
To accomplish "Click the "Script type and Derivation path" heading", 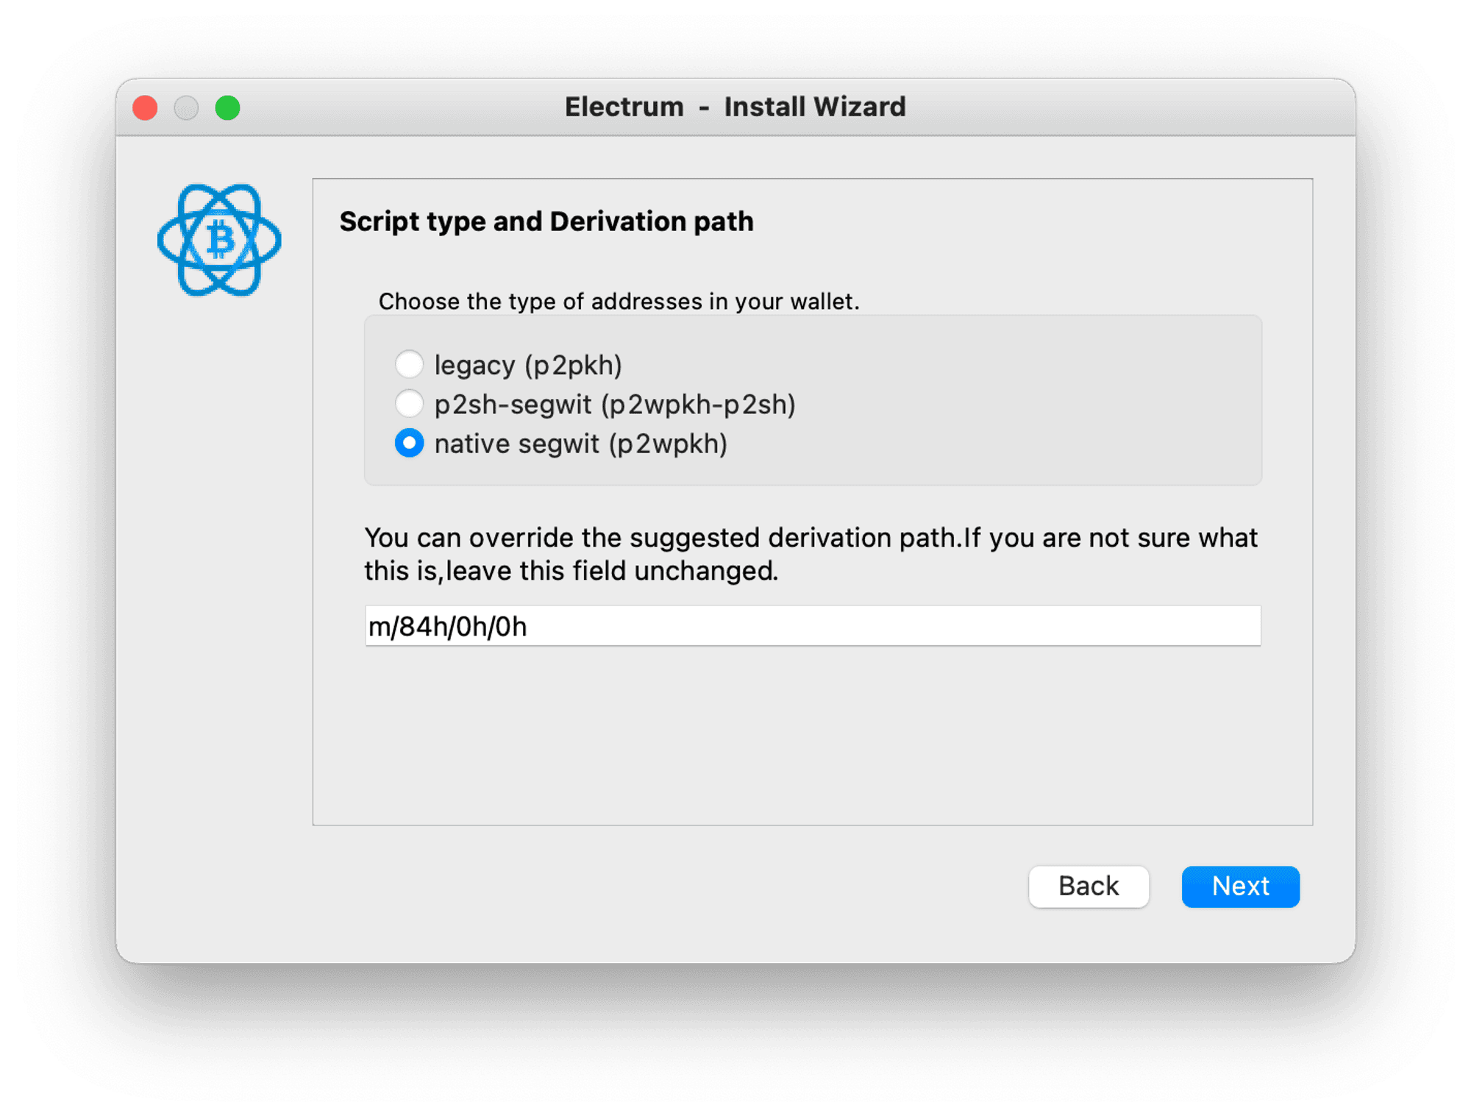I will coord(546,221).
